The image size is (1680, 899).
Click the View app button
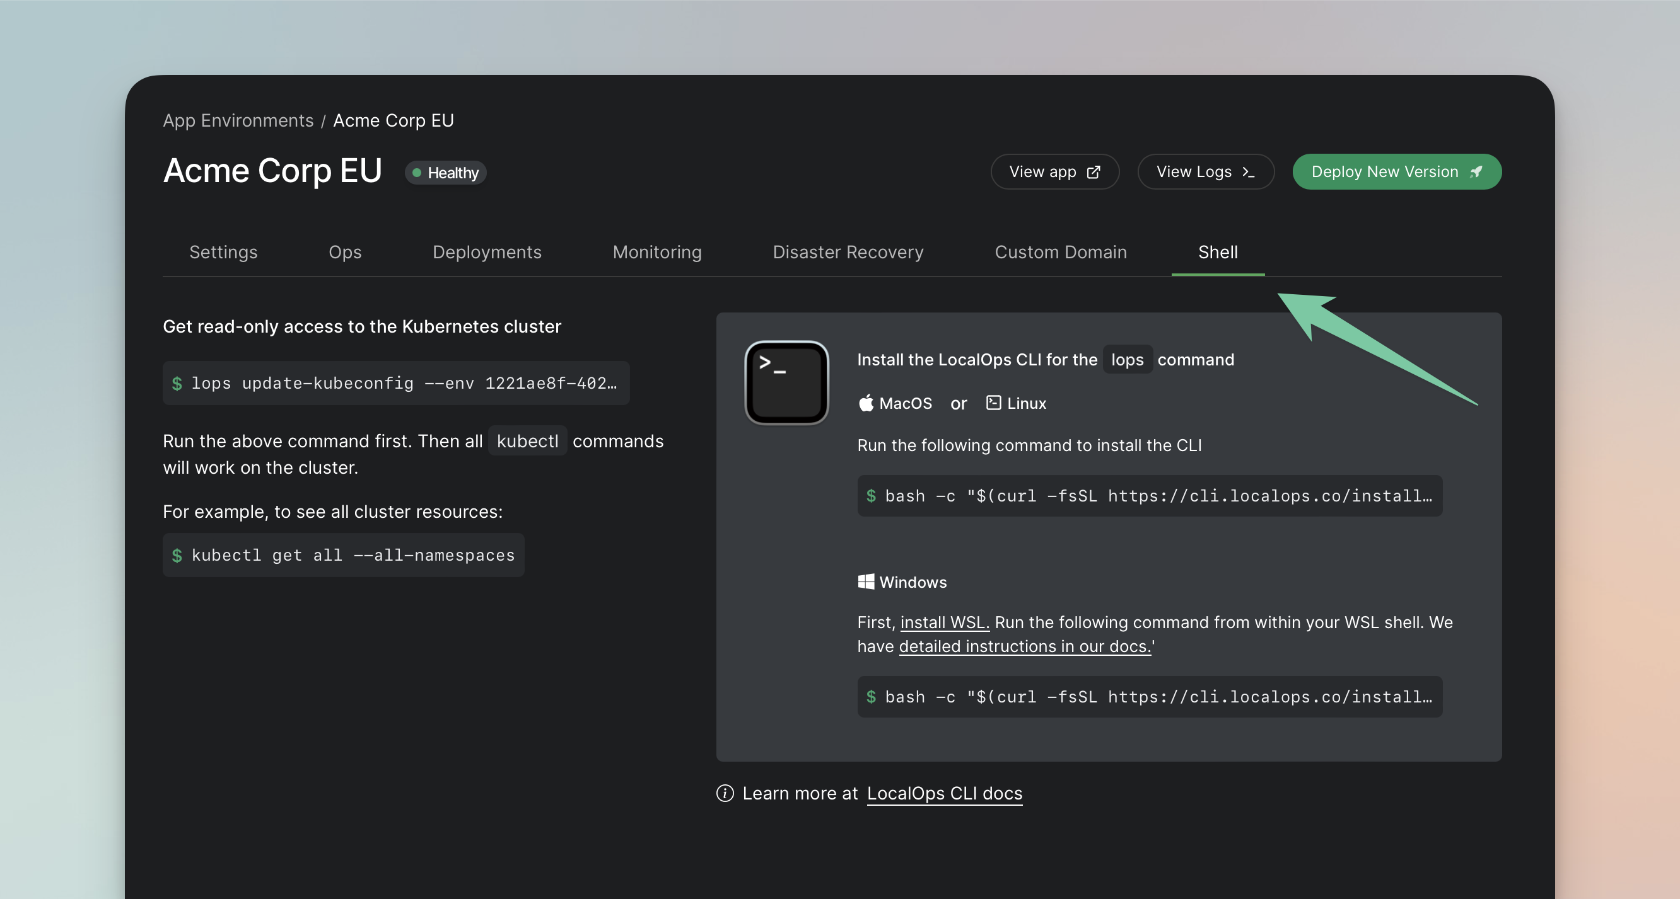point(1054,172)
